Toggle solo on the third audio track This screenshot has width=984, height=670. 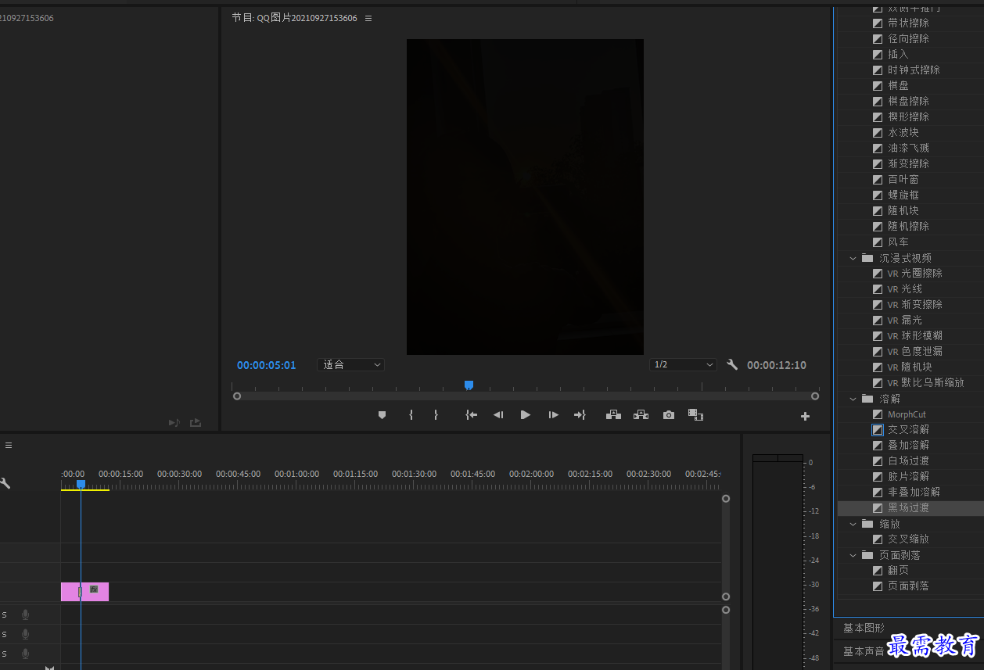4,654
